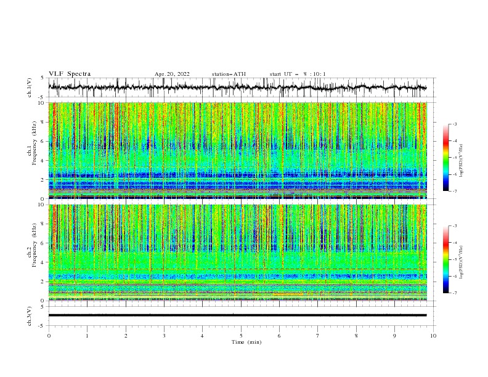Click the ch.3 flat black waveform trace
Viewport: 488px width, 377px height.
238,315
